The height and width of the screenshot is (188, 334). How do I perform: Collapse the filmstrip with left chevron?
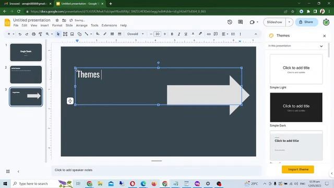click(18, 171)
